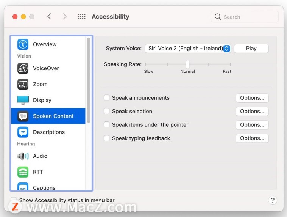This screenshot has width=287, height=217.
Task: Minimize the window with the yellow button
Action: 23,17
